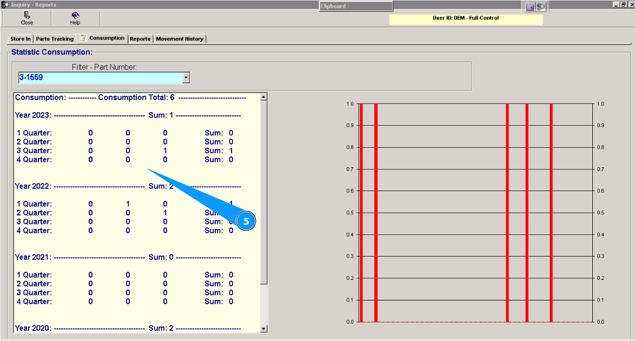Image resolution: width=635 pixels, height=341 pixels.
Task: Click the second red bar in the chart
Action: coord(376,213)
